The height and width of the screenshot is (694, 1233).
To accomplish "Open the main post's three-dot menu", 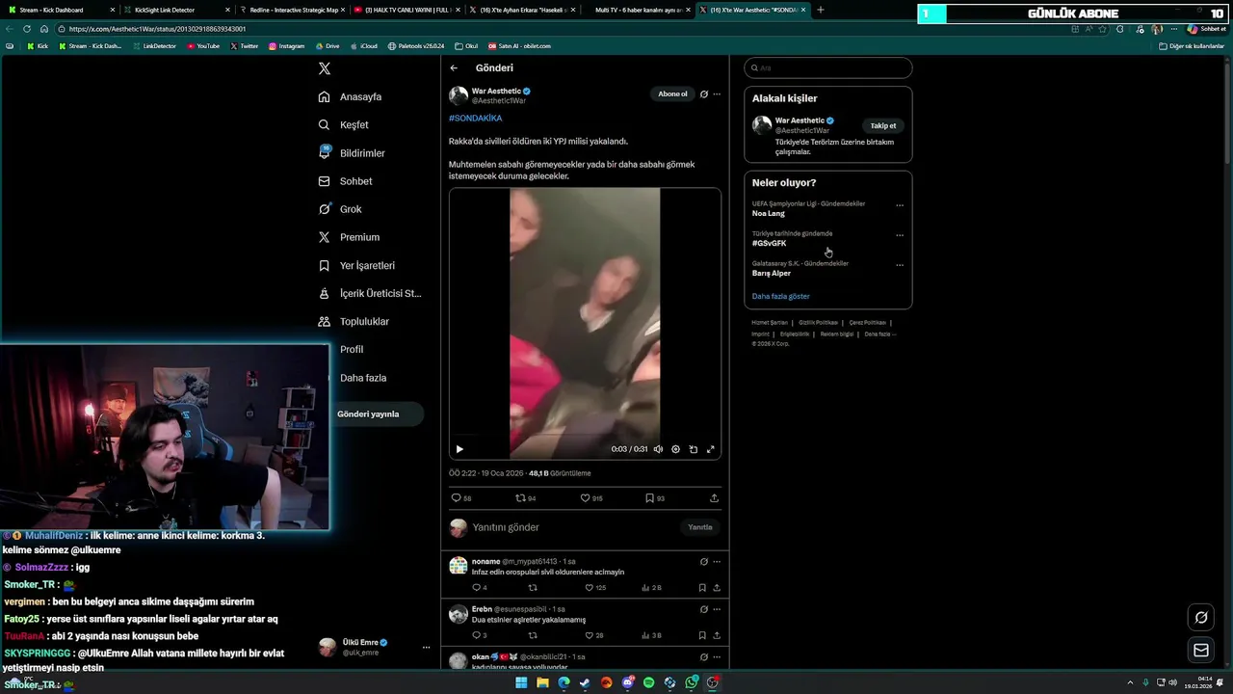I will (x=717, y=94).
